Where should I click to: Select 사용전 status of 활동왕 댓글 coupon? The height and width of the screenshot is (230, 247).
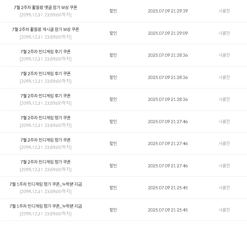[224, 11]
